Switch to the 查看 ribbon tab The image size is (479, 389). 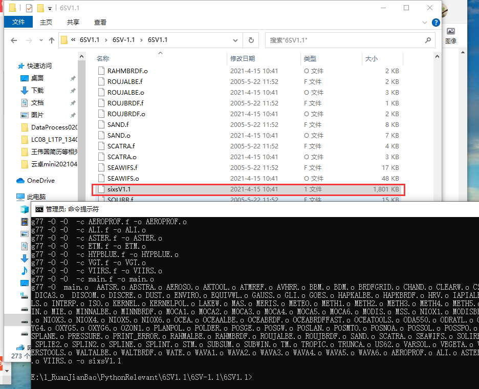[x=100, y=22]
